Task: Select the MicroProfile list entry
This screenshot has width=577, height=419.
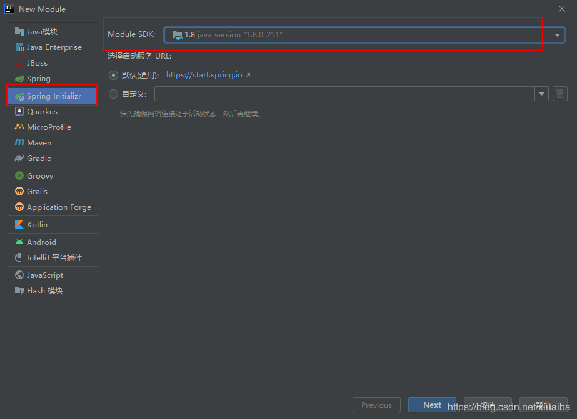Action: click(x=53, y=127)
